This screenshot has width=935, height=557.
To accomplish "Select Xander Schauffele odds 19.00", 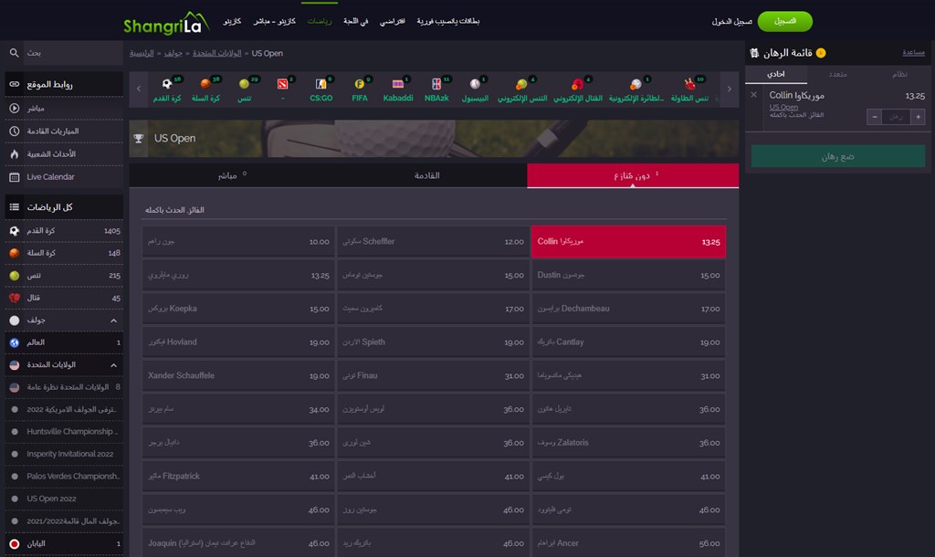I will point(238,375).
